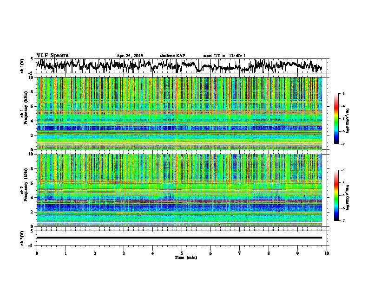This screenshot has width=368, height=284.
Task: Click the time axis tick label "3"
Action: pos(124,253)
